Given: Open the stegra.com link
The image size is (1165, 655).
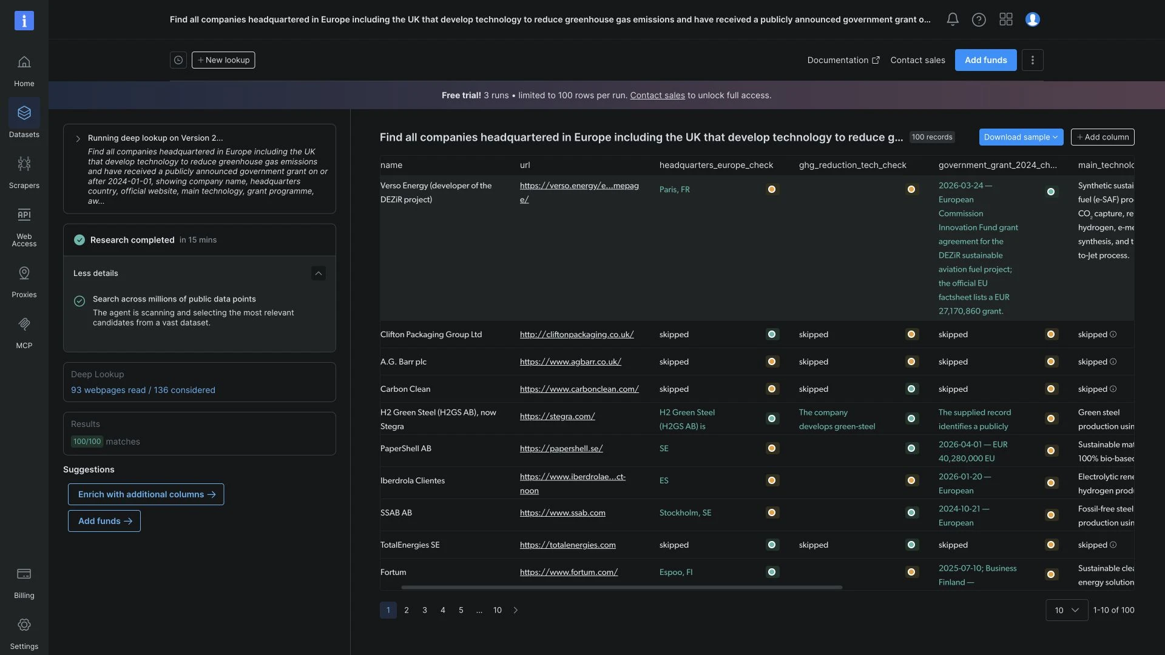Looking at the screenshot, I should point(558,416).
